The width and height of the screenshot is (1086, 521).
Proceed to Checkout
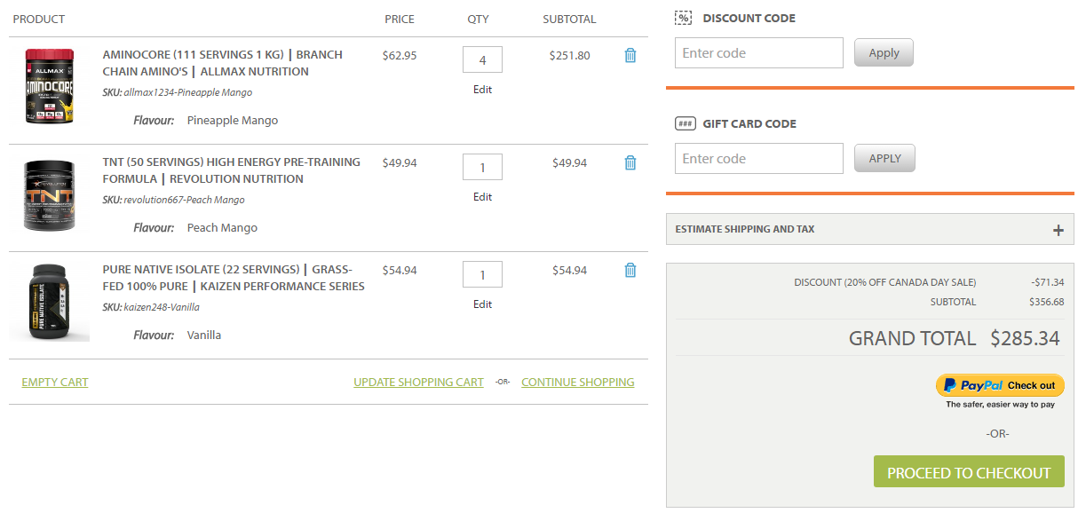[x=969, y=473]
